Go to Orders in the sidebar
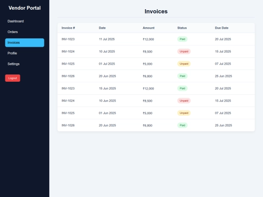The width and height of the screenshot is (263, 197). click(x=24, y=32)
